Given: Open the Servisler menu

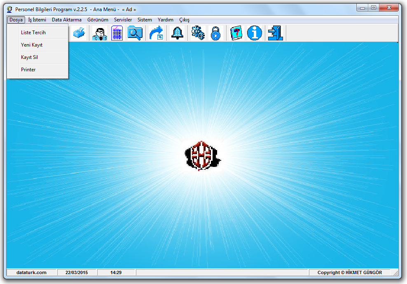Looking at the screenshot, I should (123, 20).
